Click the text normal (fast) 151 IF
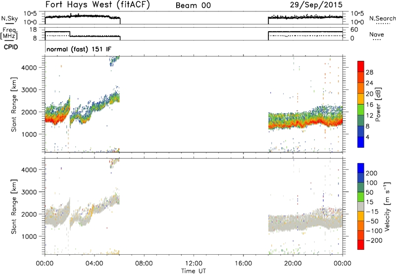 point(79,49)
